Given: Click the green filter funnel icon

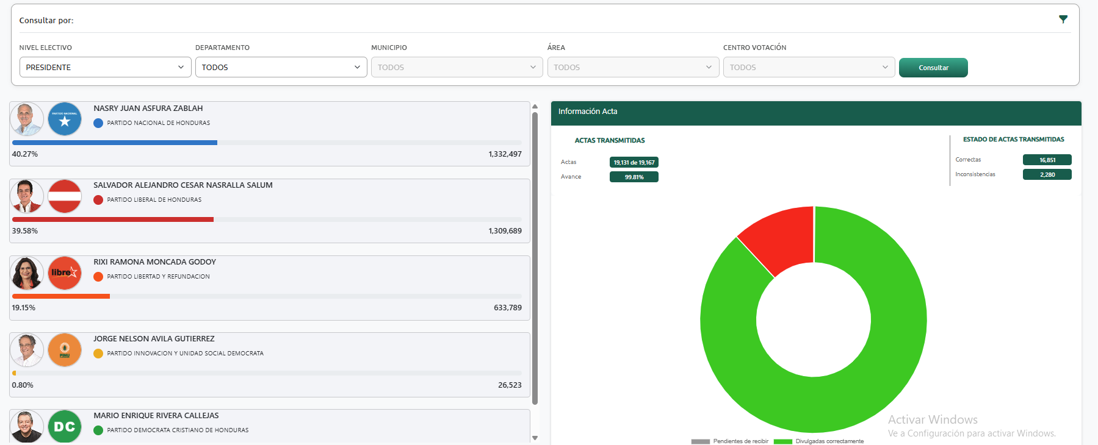Looking at the screenshot, I should (1063, 20).
